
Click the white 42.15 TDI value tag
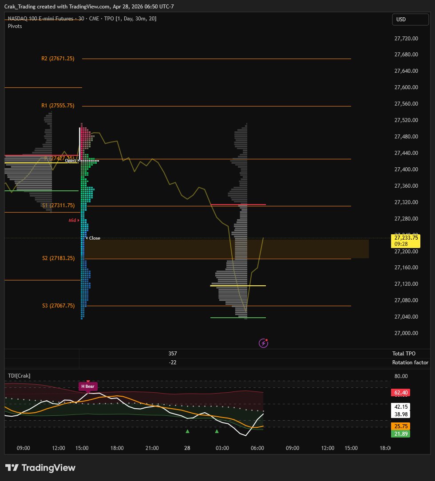[401, 407]
